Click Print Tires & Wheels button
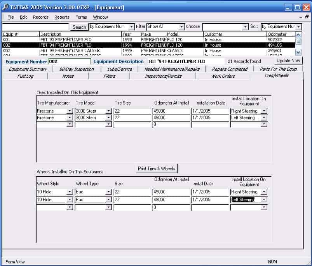 tap(157, 169)
